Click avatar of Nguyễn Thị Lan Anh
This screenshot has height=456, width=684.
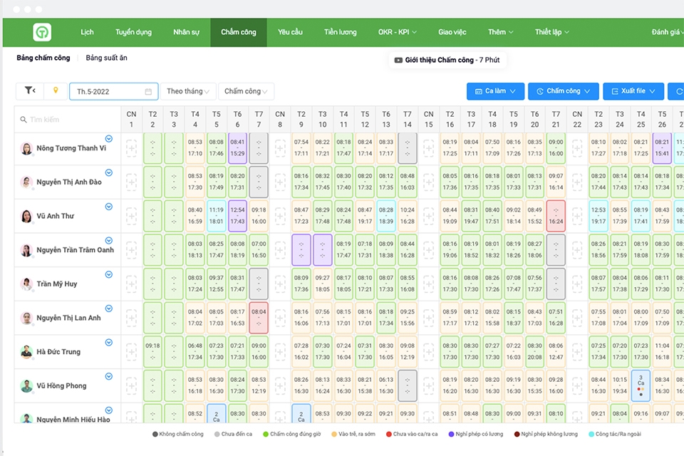(26, 318)
